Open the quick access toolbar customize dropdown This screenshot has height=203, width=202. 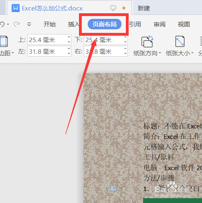(29, 24)
